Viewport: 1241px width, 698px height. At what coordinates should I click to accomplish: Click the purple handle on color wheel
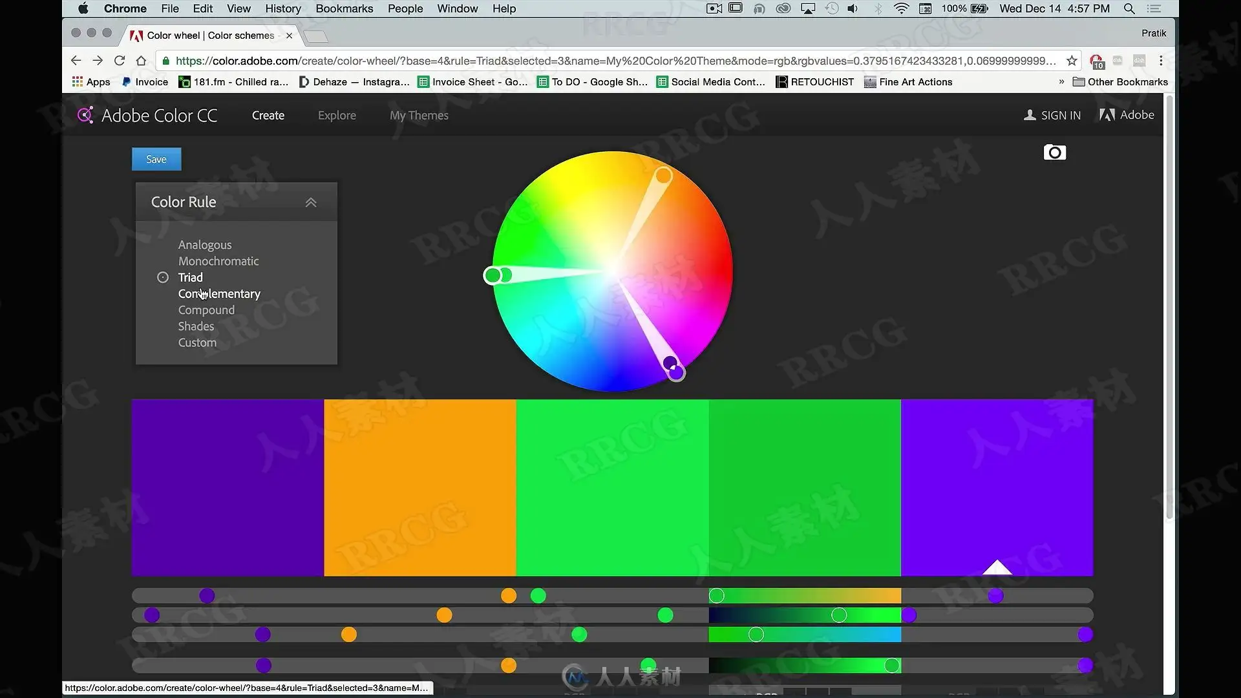675,372
